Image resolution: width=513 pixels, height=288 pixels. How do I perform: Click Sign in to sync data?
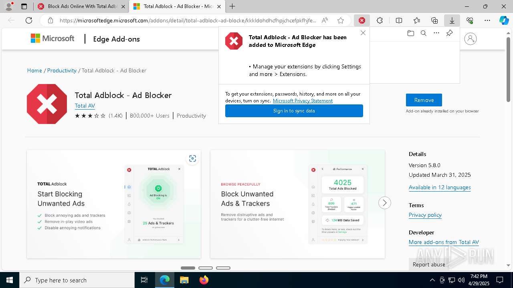tap(294, 111)
